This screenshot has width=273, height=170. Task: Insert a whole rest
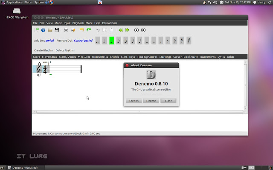click(147, 41)
